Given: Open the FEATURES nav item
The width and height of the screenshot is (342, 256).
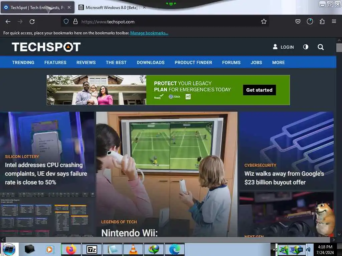Looking at the screenshot, I should [55, 62].
